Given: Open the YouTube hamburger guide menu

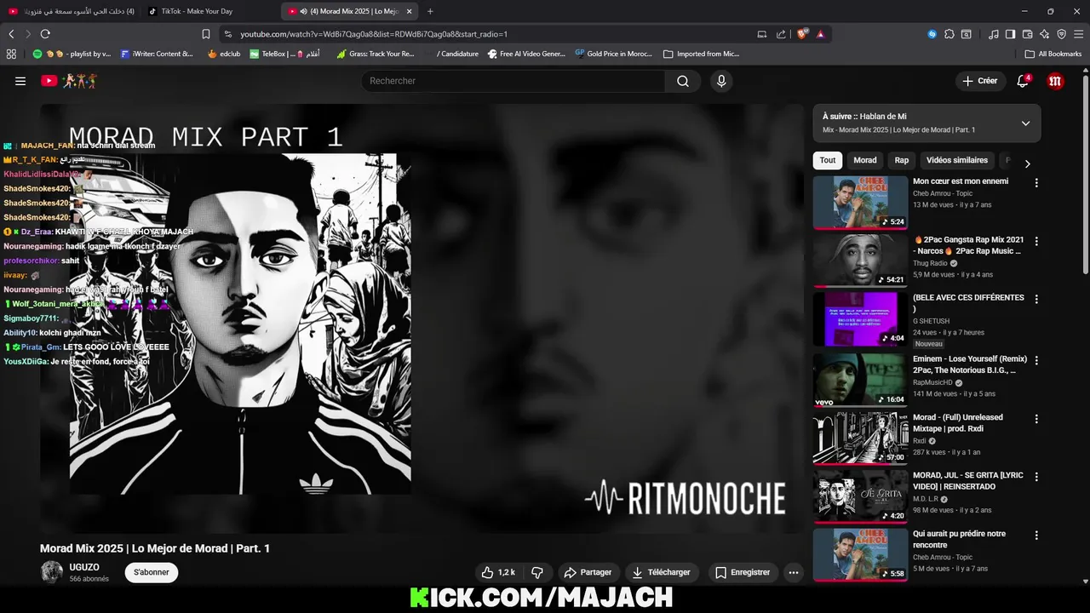Looking at the screenshot, I should [20, 81].
